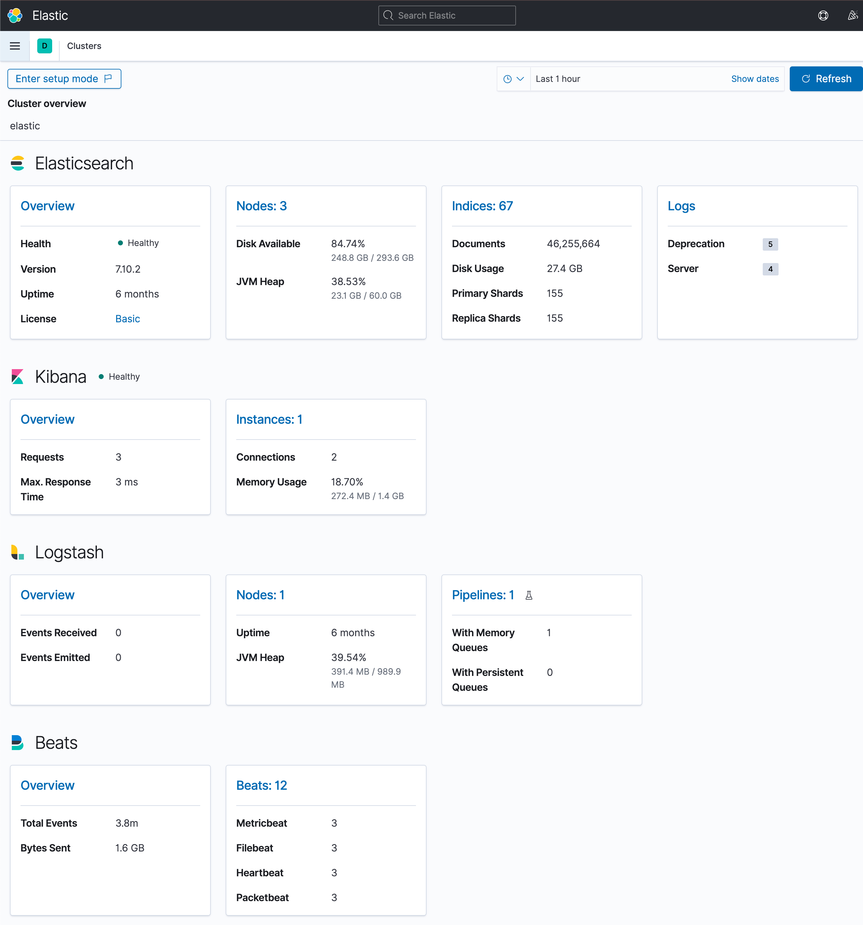The image size is (863, 925).
Task: Focus the Search Elastic input field
Action: coord(447,16)
